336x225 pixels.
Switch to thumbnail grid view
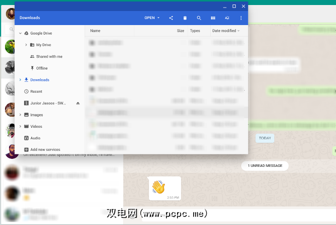[213, 18]
